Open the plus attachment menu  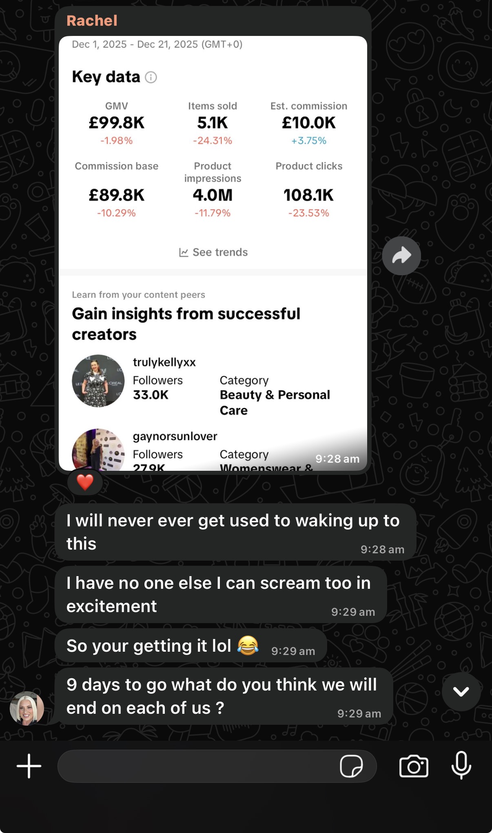click(x=29, y=766)
